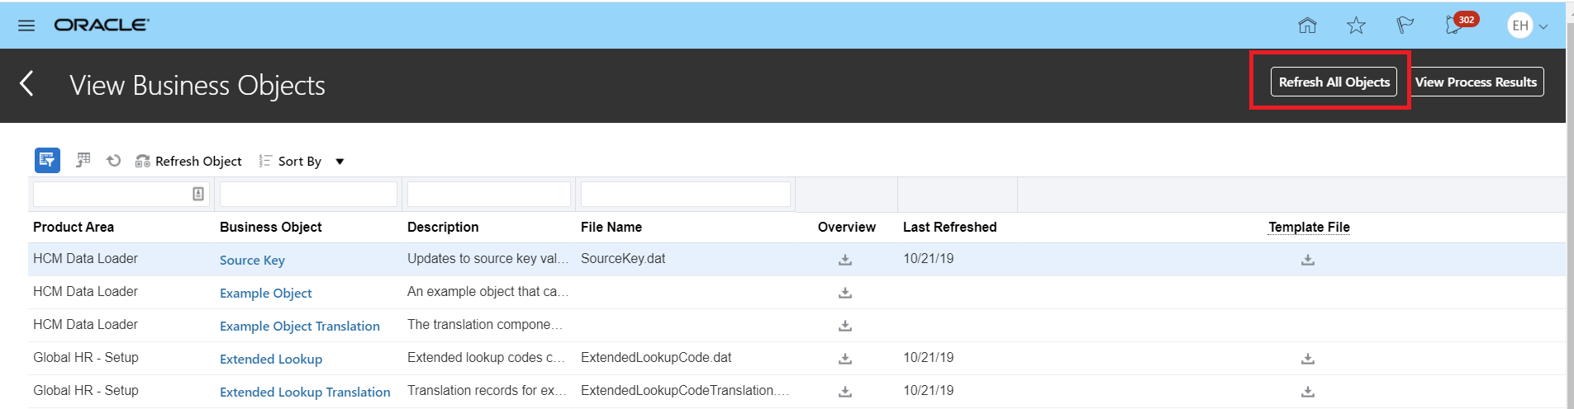Screen dimensions: 1574x409
Task: Click View Process Results button
Action: (x=1476, y=82)
